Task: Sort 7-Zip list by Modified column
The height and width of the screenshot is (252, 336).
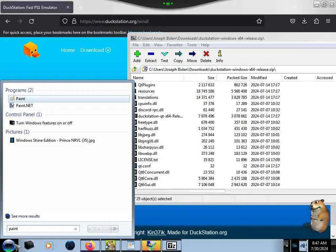Action: (x=266, y=77)
